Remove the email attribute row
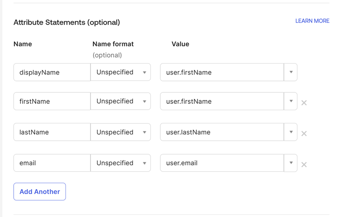 304,164
